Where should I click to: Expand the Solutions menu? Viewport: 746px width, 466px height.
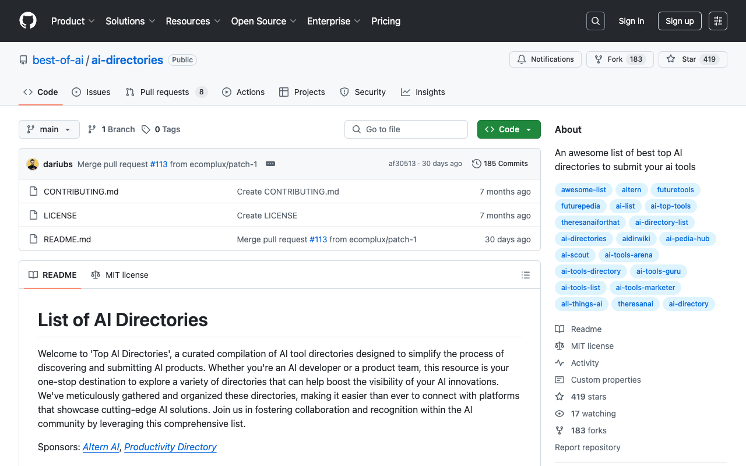[131, 21]
